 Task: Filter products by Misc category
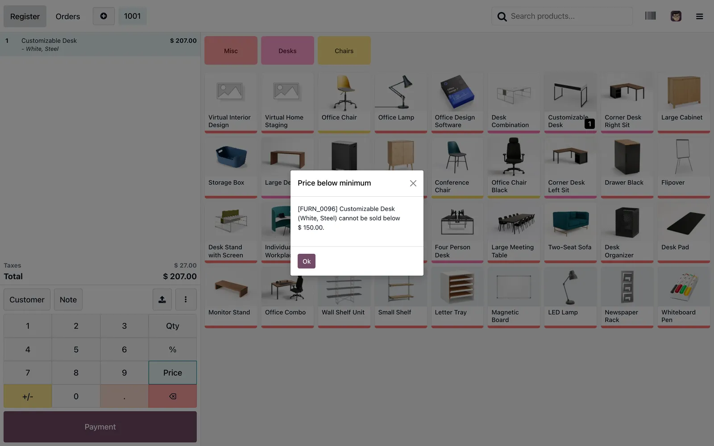[x=231, y=50]
